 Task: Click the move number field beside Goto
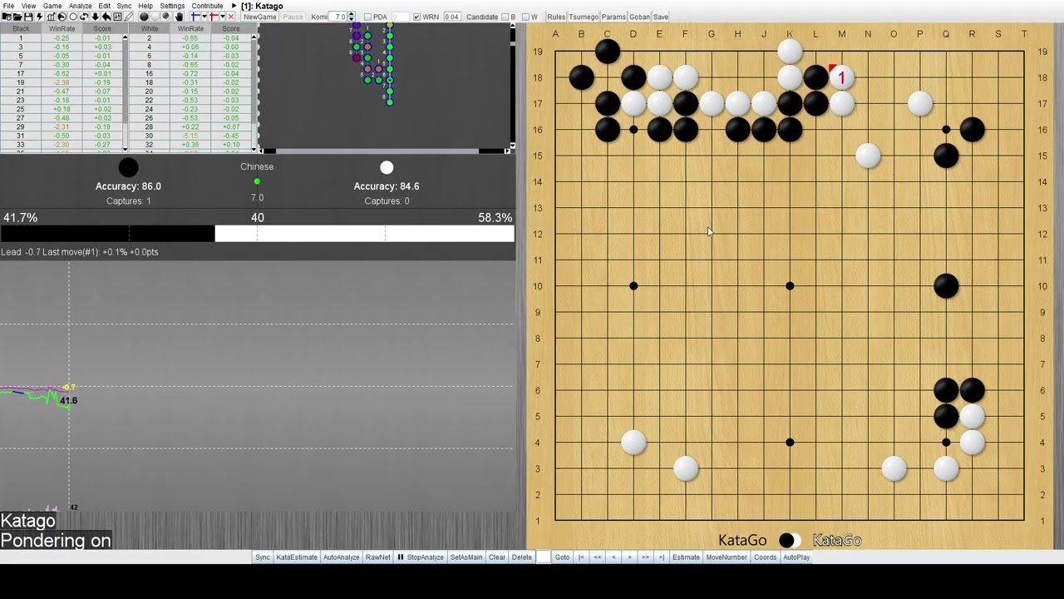(x=543, y=557)
